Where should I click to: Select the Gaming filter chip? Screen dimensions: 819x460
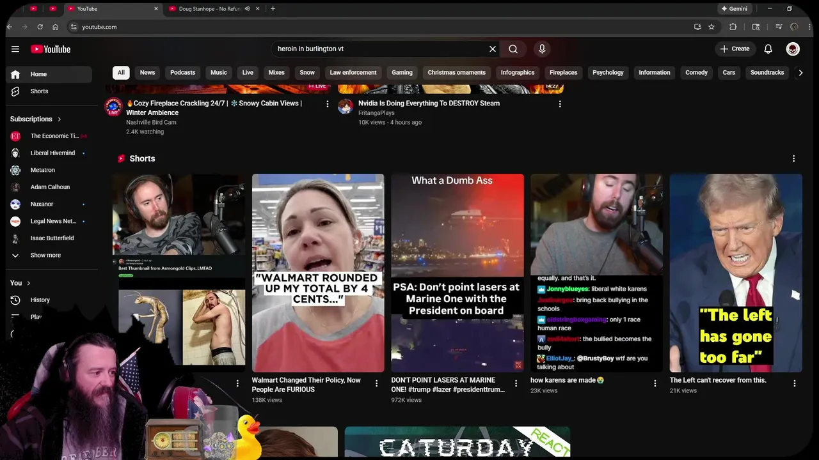pyautogui.click(x=402, y=73)
